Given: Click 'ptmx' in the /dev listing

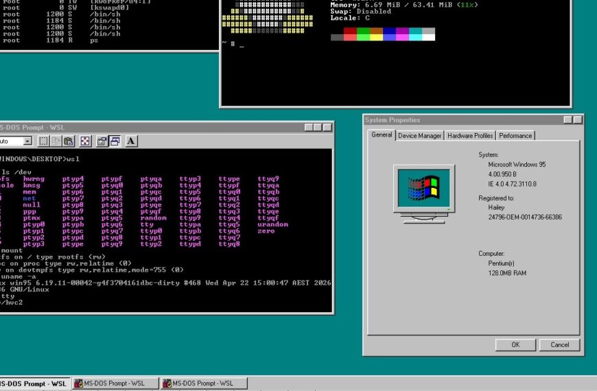Looking at the screenshot, I should (x=31, y=217).
